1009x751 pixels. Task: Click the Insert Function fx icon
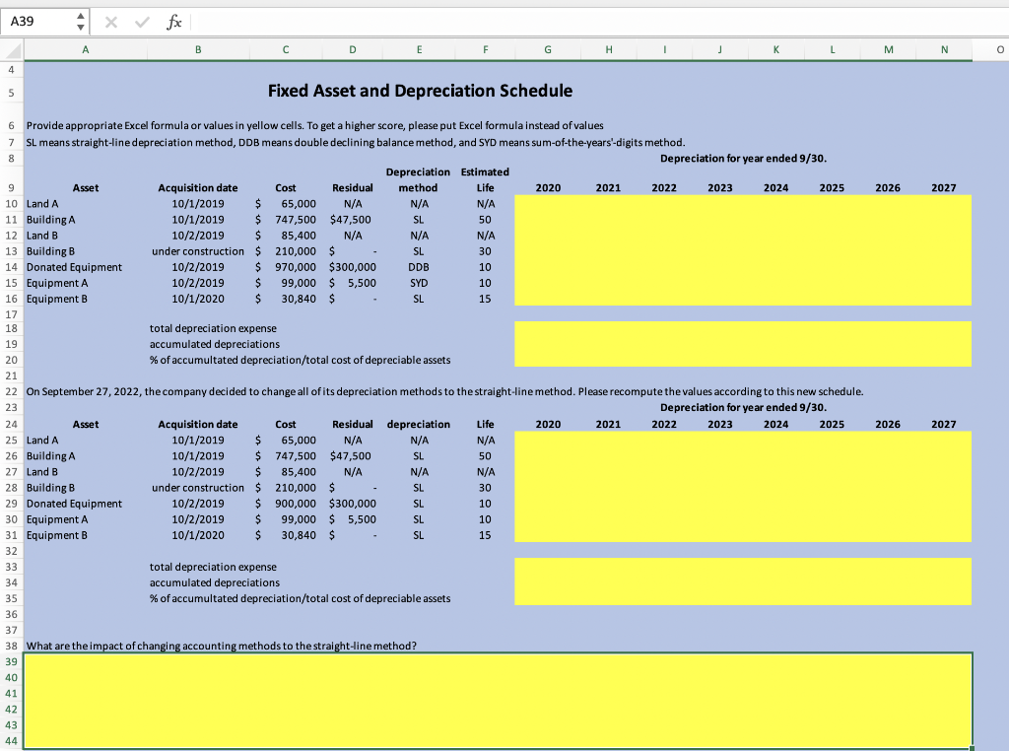click(173, 21)
